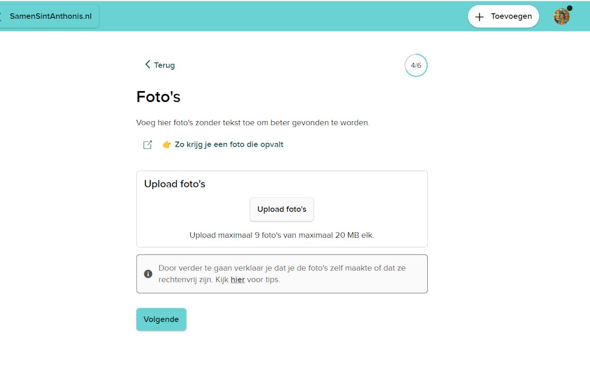Click the pointing hand emoji
The height and width of the screenshot is (378, 590).
167,145
